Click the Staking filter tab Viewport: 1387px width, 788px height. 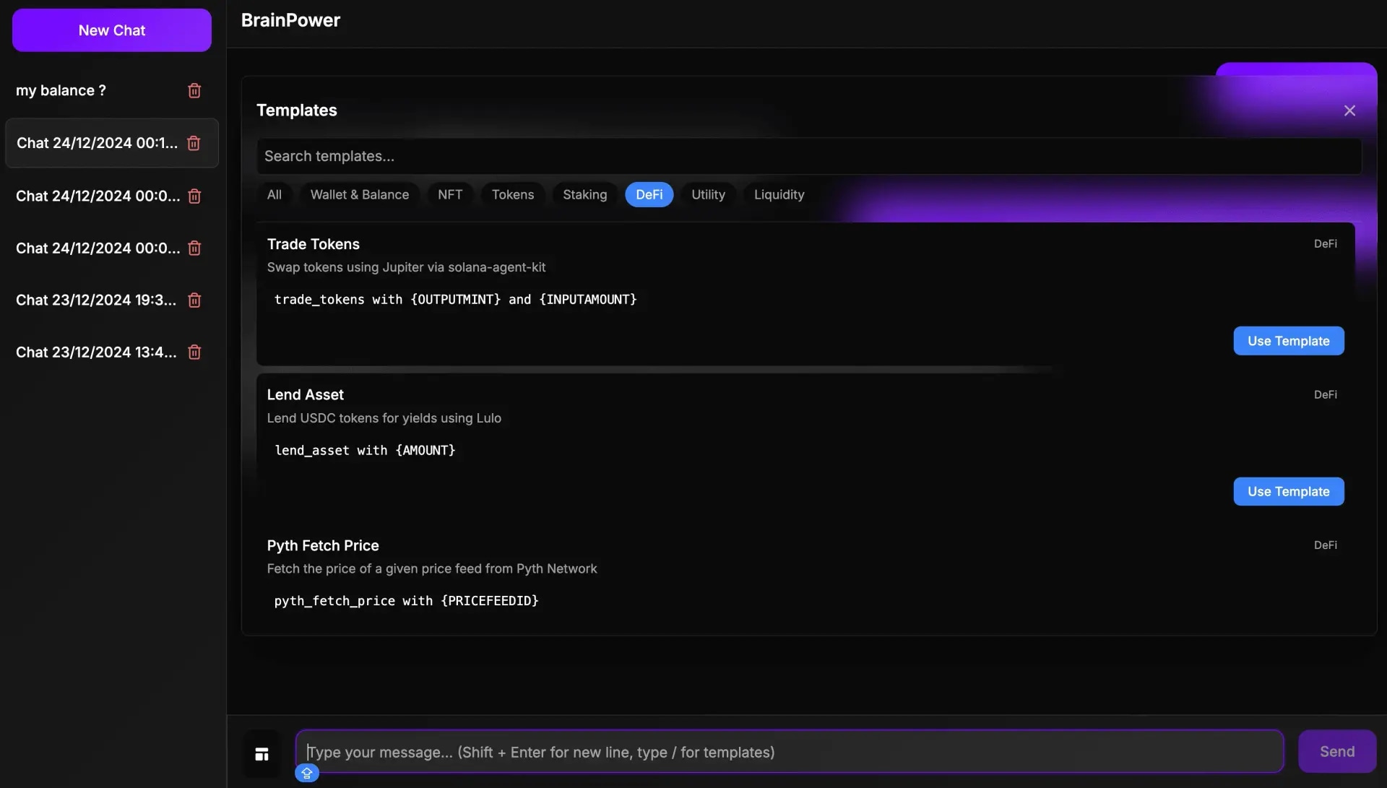(x=585, y=194)
